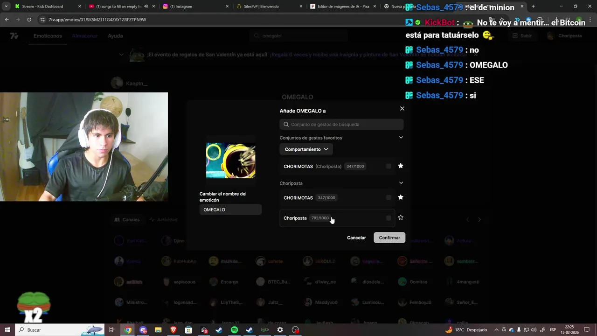The height and width of the screenshot is (336, 597).
Task: Show hidden system tray icons
Action: [x=496, y=330]
